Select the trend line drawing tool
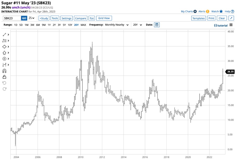This screenshot has height=164, width=243. click(x=4, y=35)
